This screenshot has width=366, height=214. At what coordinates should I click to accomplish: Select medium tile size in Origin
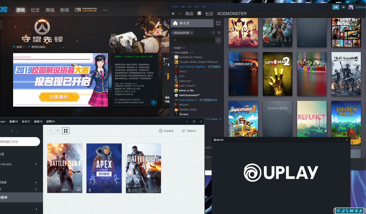(x=58, y=131)
